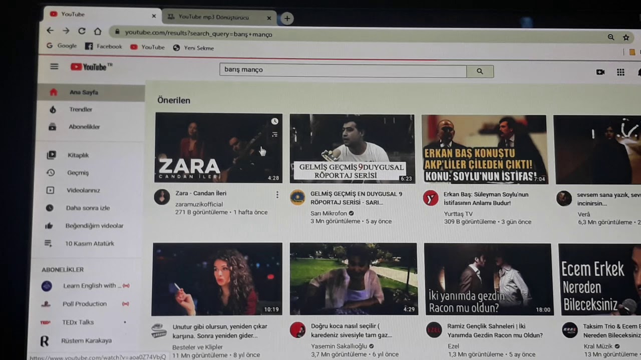Click the Ramiz Gençlik Sahneleri video title
Screen dimensions: 641x360
pos(495,331)
